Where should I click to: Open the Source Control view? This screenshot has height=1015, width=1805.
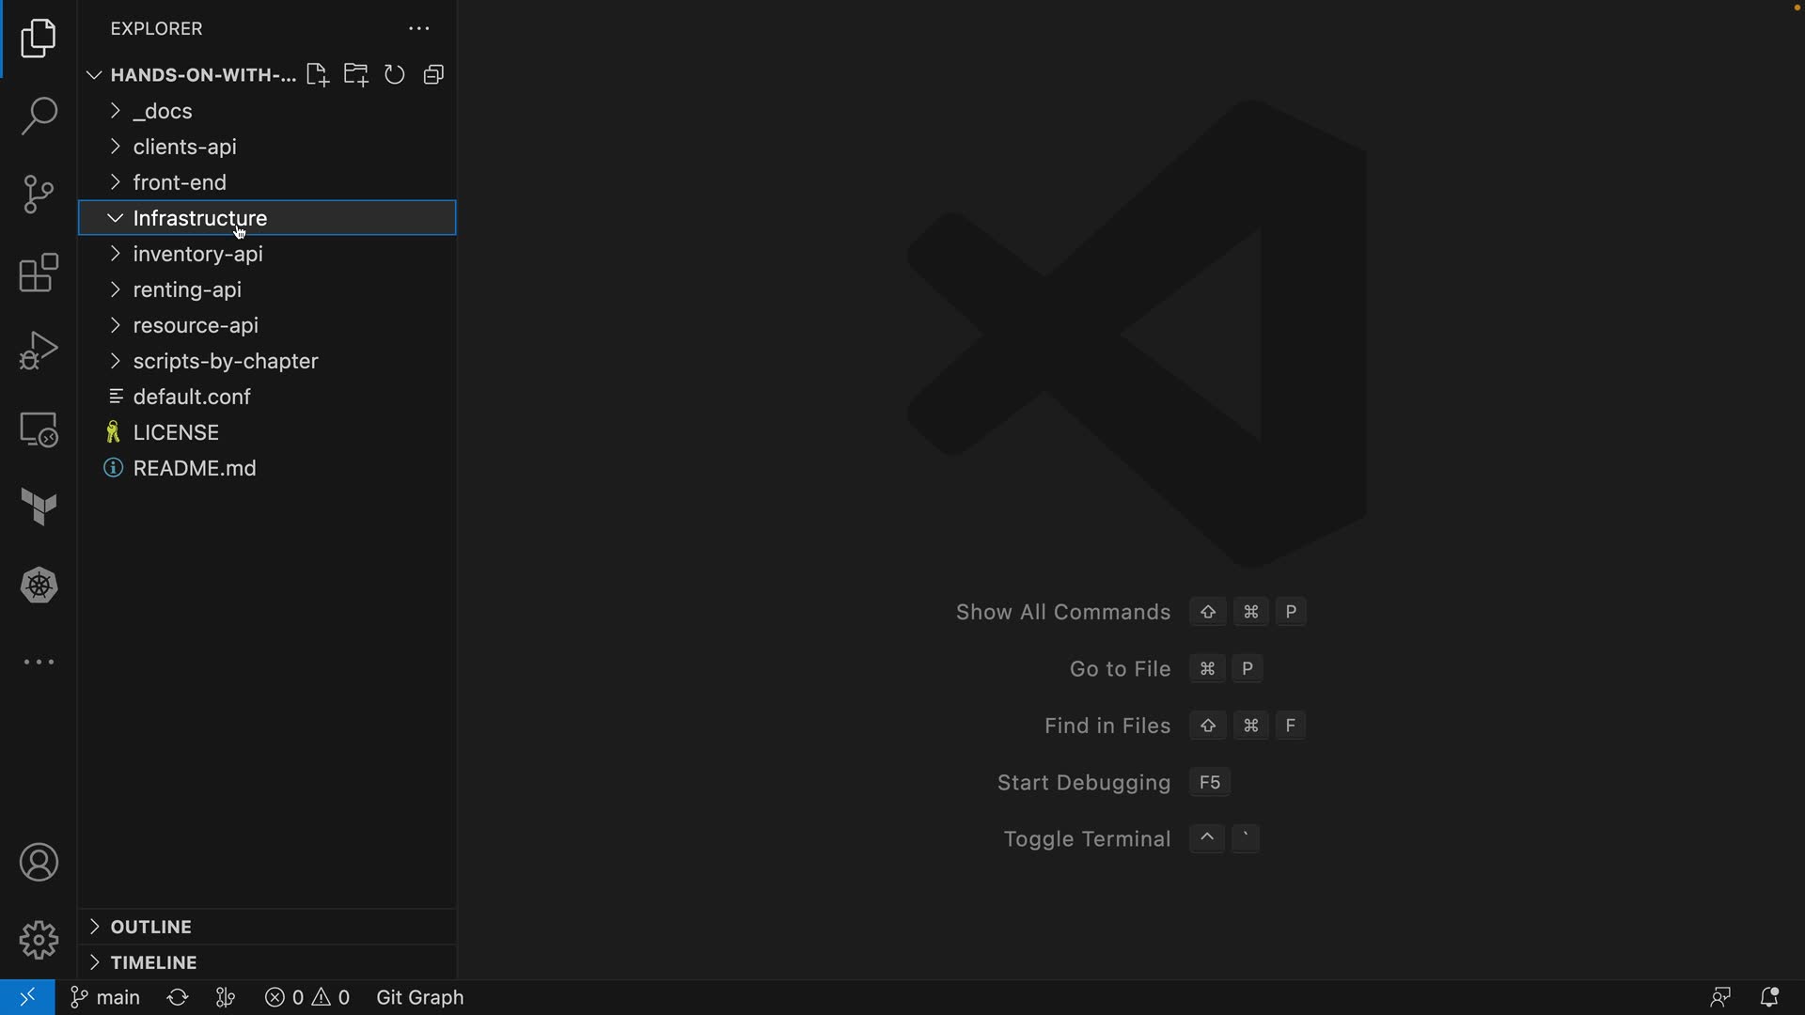pos(39,195)
